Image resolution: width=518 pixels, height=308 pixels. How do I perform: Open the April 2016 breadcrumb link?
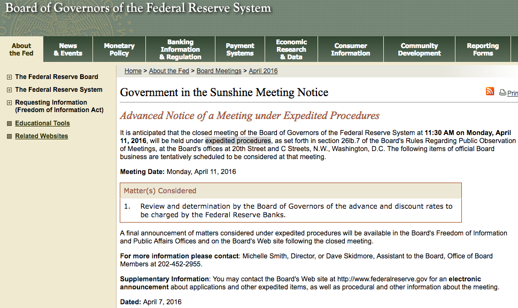(263, 71)
